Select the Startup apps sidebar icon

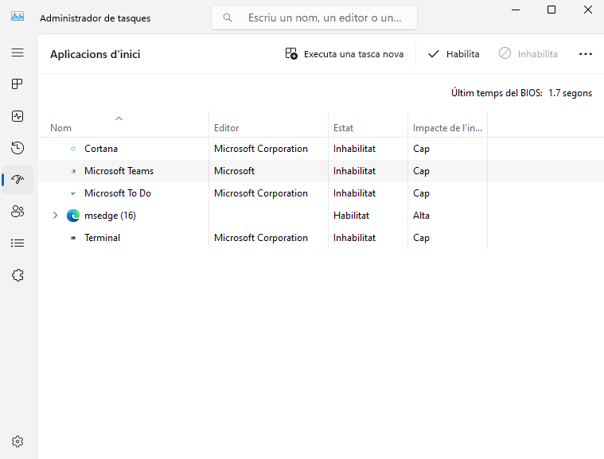point(18,180)
